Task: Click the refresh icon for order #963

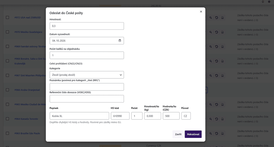Action: click(x=216, y=134)
